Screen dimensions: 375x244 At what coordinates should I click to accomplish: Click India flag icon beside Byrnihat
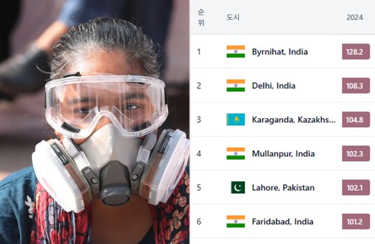(236, 51)
